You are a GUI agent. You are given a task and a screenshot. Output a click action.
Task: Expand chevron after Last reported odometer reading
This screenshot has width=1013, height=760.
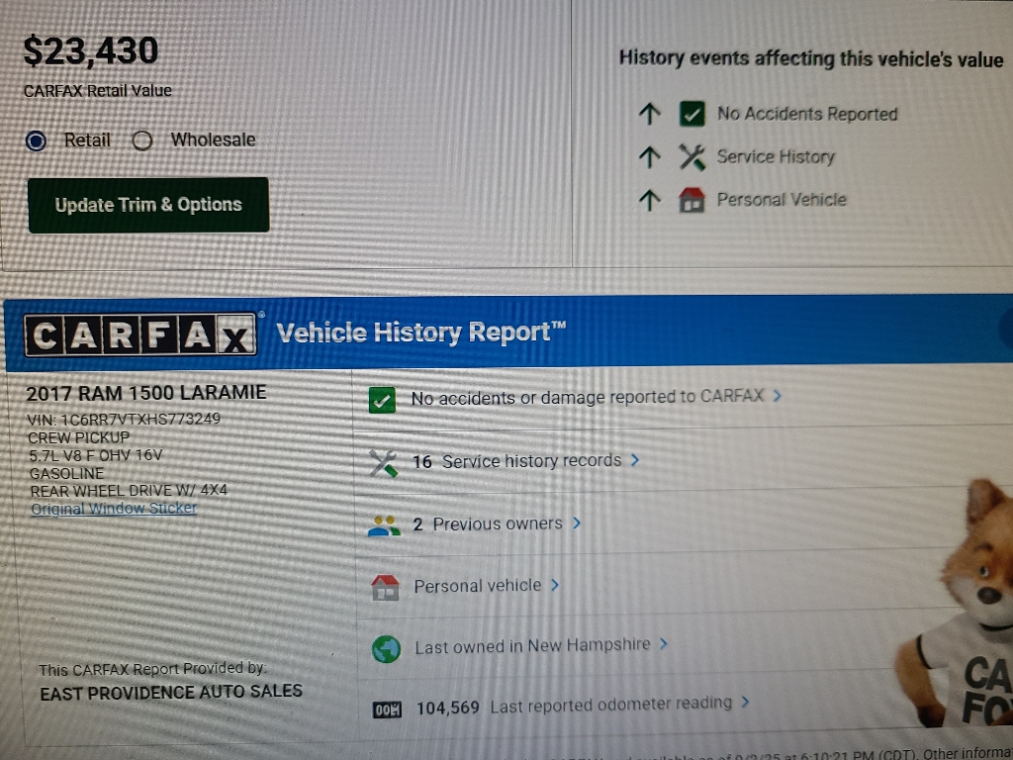[x=745, y=702]
